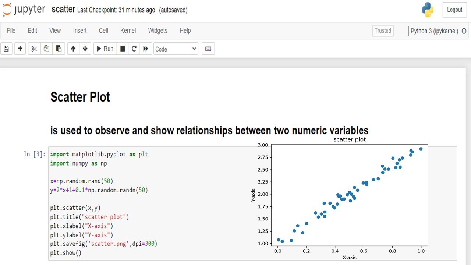Image resolution: width=471 pixels, height=265 pixels.
Task: Open the Widgets menu
Action: (x=157, y=31)
